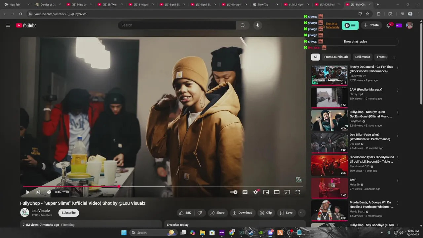Image resolution: width=423 pixels, height=238 pixels.
Task: Open options for Murda Beatz video
Action: tap(398, 203)
